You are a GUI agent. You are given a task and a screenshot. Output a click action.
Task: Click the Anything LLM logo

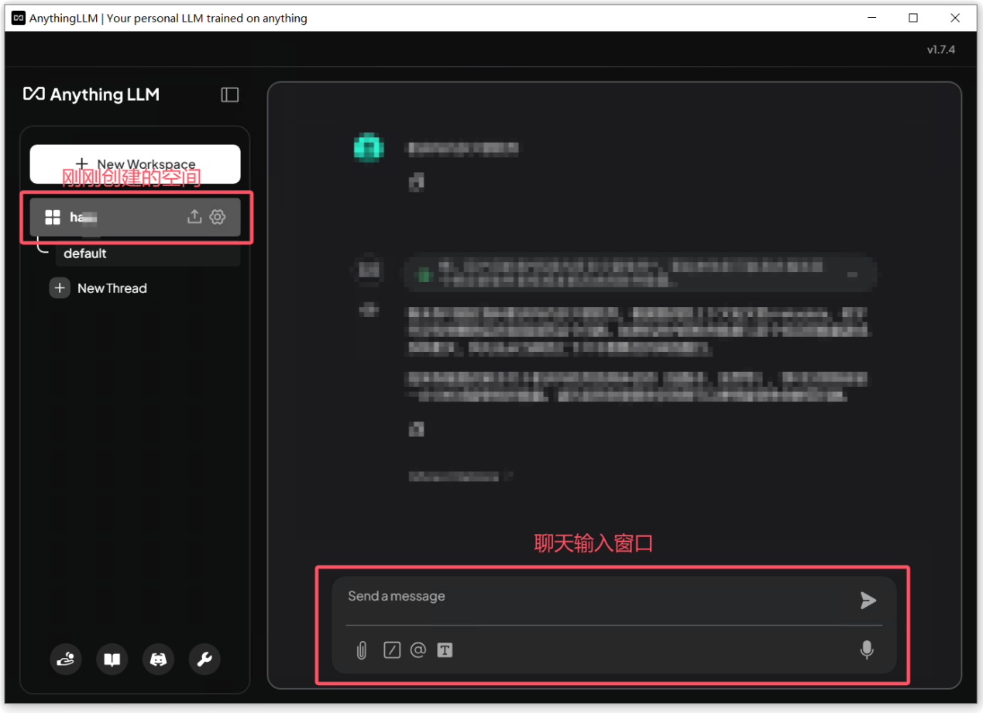click(x=91, y=95)
